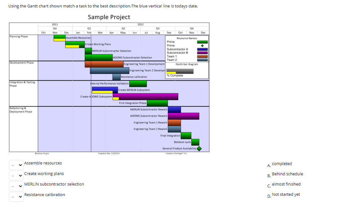Image resolution: width=355 pixels, height=206 pixels.
Task: Click the ADONIS Subcontractor Rework magenta bar
Action: (x=184, y=116)
